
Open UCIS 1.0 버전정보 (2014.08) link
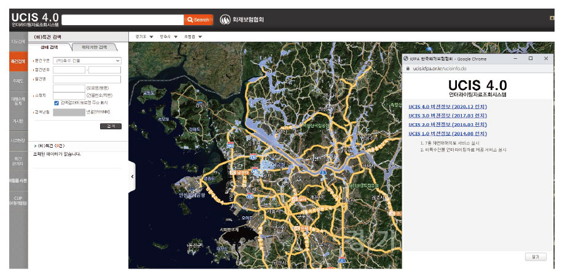pos(448,134)
